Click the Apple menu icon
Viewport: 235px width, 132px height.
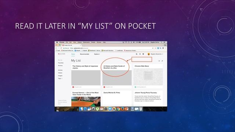(x=57, y=43)
